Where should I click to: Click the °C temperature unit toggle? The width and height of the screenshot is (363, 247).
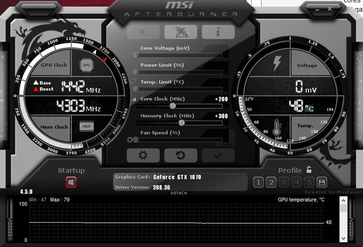coord(309,108)
